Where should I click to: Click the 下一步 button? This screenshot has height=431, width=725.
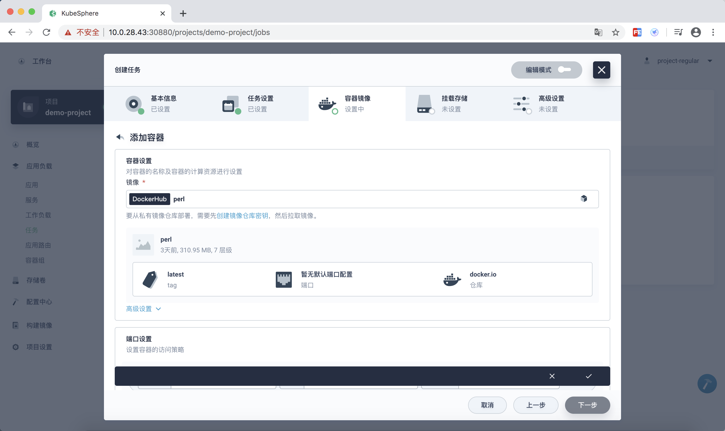[x=587, y=405]
